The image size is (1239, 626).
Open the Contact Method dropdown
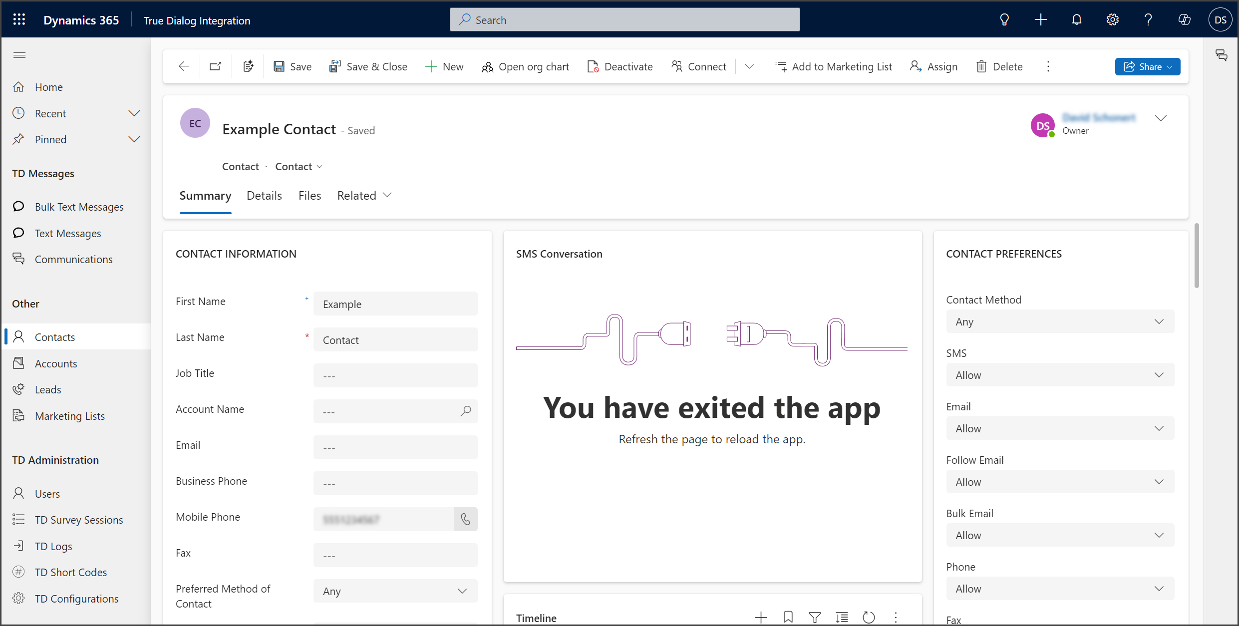click(1060, 321)
